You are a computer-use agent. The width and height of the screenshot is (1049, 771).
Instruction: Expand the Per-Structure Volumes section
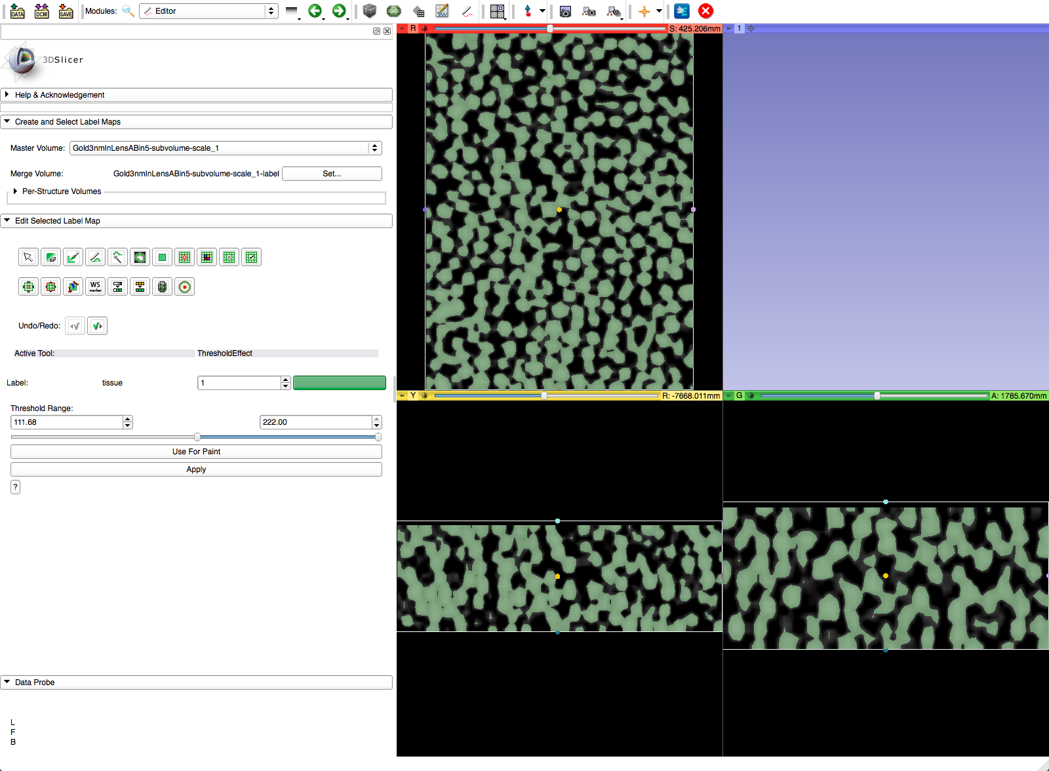(16, 191)
